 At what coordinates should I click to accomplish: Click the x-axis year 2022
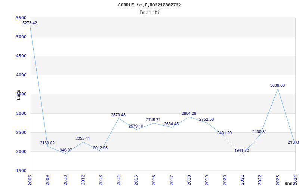[260, 180]
